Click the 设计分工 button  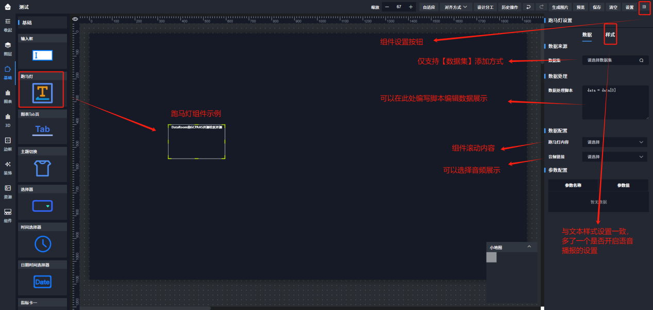click(485, 7)
